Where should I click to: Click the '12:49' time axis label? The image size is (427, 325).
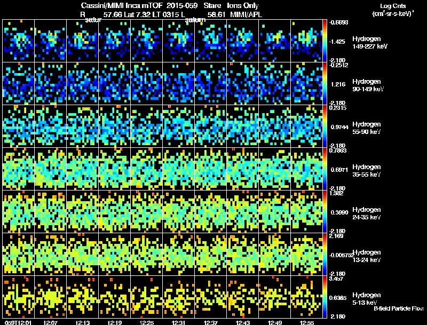pyautogui.click(x=274, y=323)
